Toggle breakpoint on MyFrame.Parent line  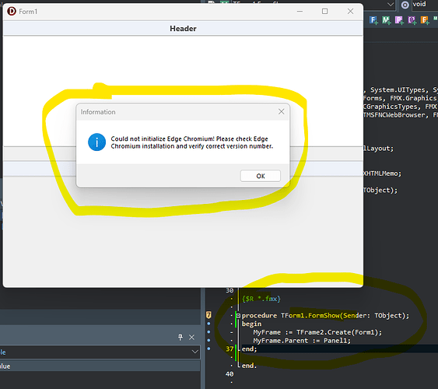pyautogui.click(x=208, y=341)
